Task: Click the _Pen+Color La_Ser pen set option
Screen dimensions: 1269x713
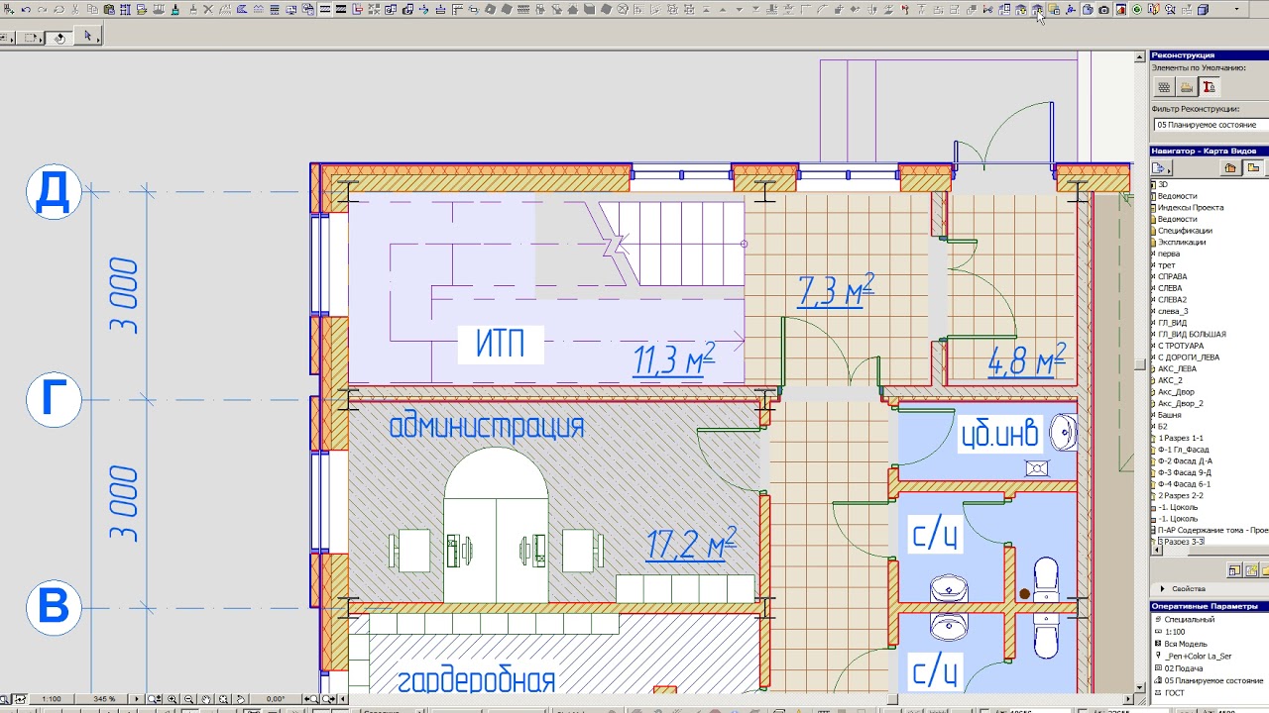Action: 1198,656
